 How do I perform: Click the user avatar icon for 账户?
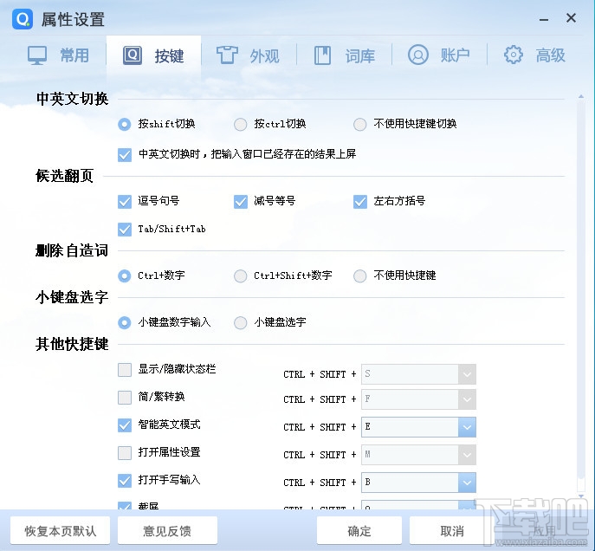[x=417, y=55]
